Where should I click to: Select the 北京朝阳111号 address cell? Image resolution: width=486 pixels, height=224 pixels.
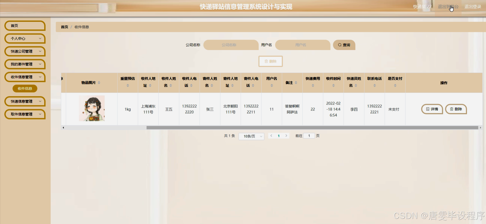(x=230, y=109)
